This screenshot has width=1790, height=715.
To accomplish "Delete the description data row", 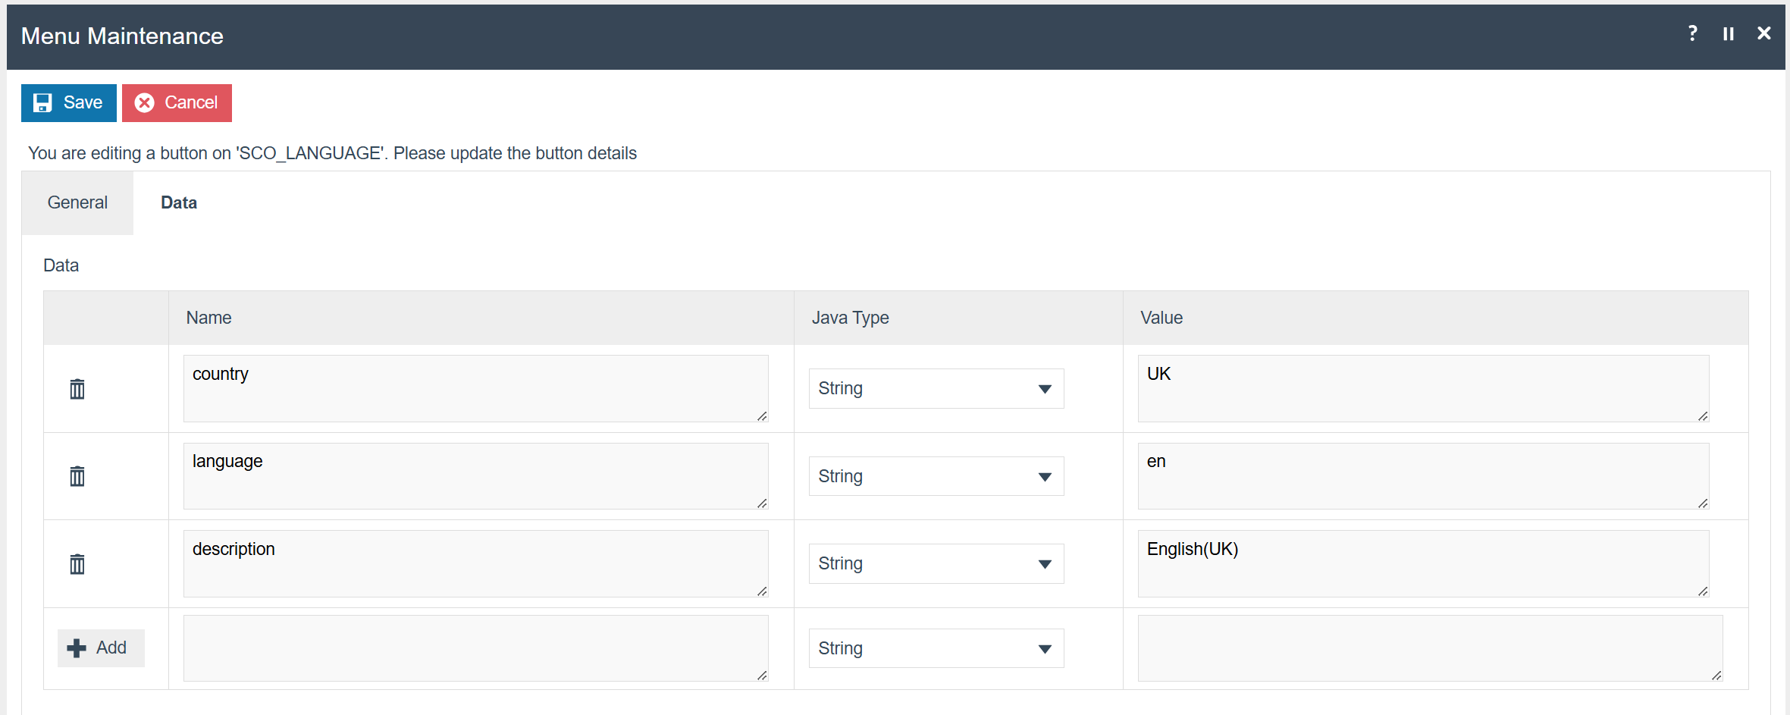I will pyautogui.click(x=77, y=564).
